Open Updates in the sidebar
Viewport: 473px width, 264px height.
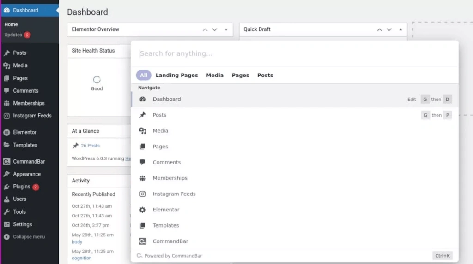(13, 35)
